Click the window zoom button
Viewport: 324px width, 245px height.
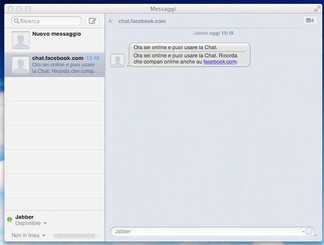[x=28, y=9]
